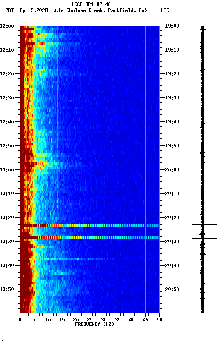Image resolution: width=220 pixels, height=345 pixels.
Task: Click the '19:50' UTC time label
Action: point(172,146)
